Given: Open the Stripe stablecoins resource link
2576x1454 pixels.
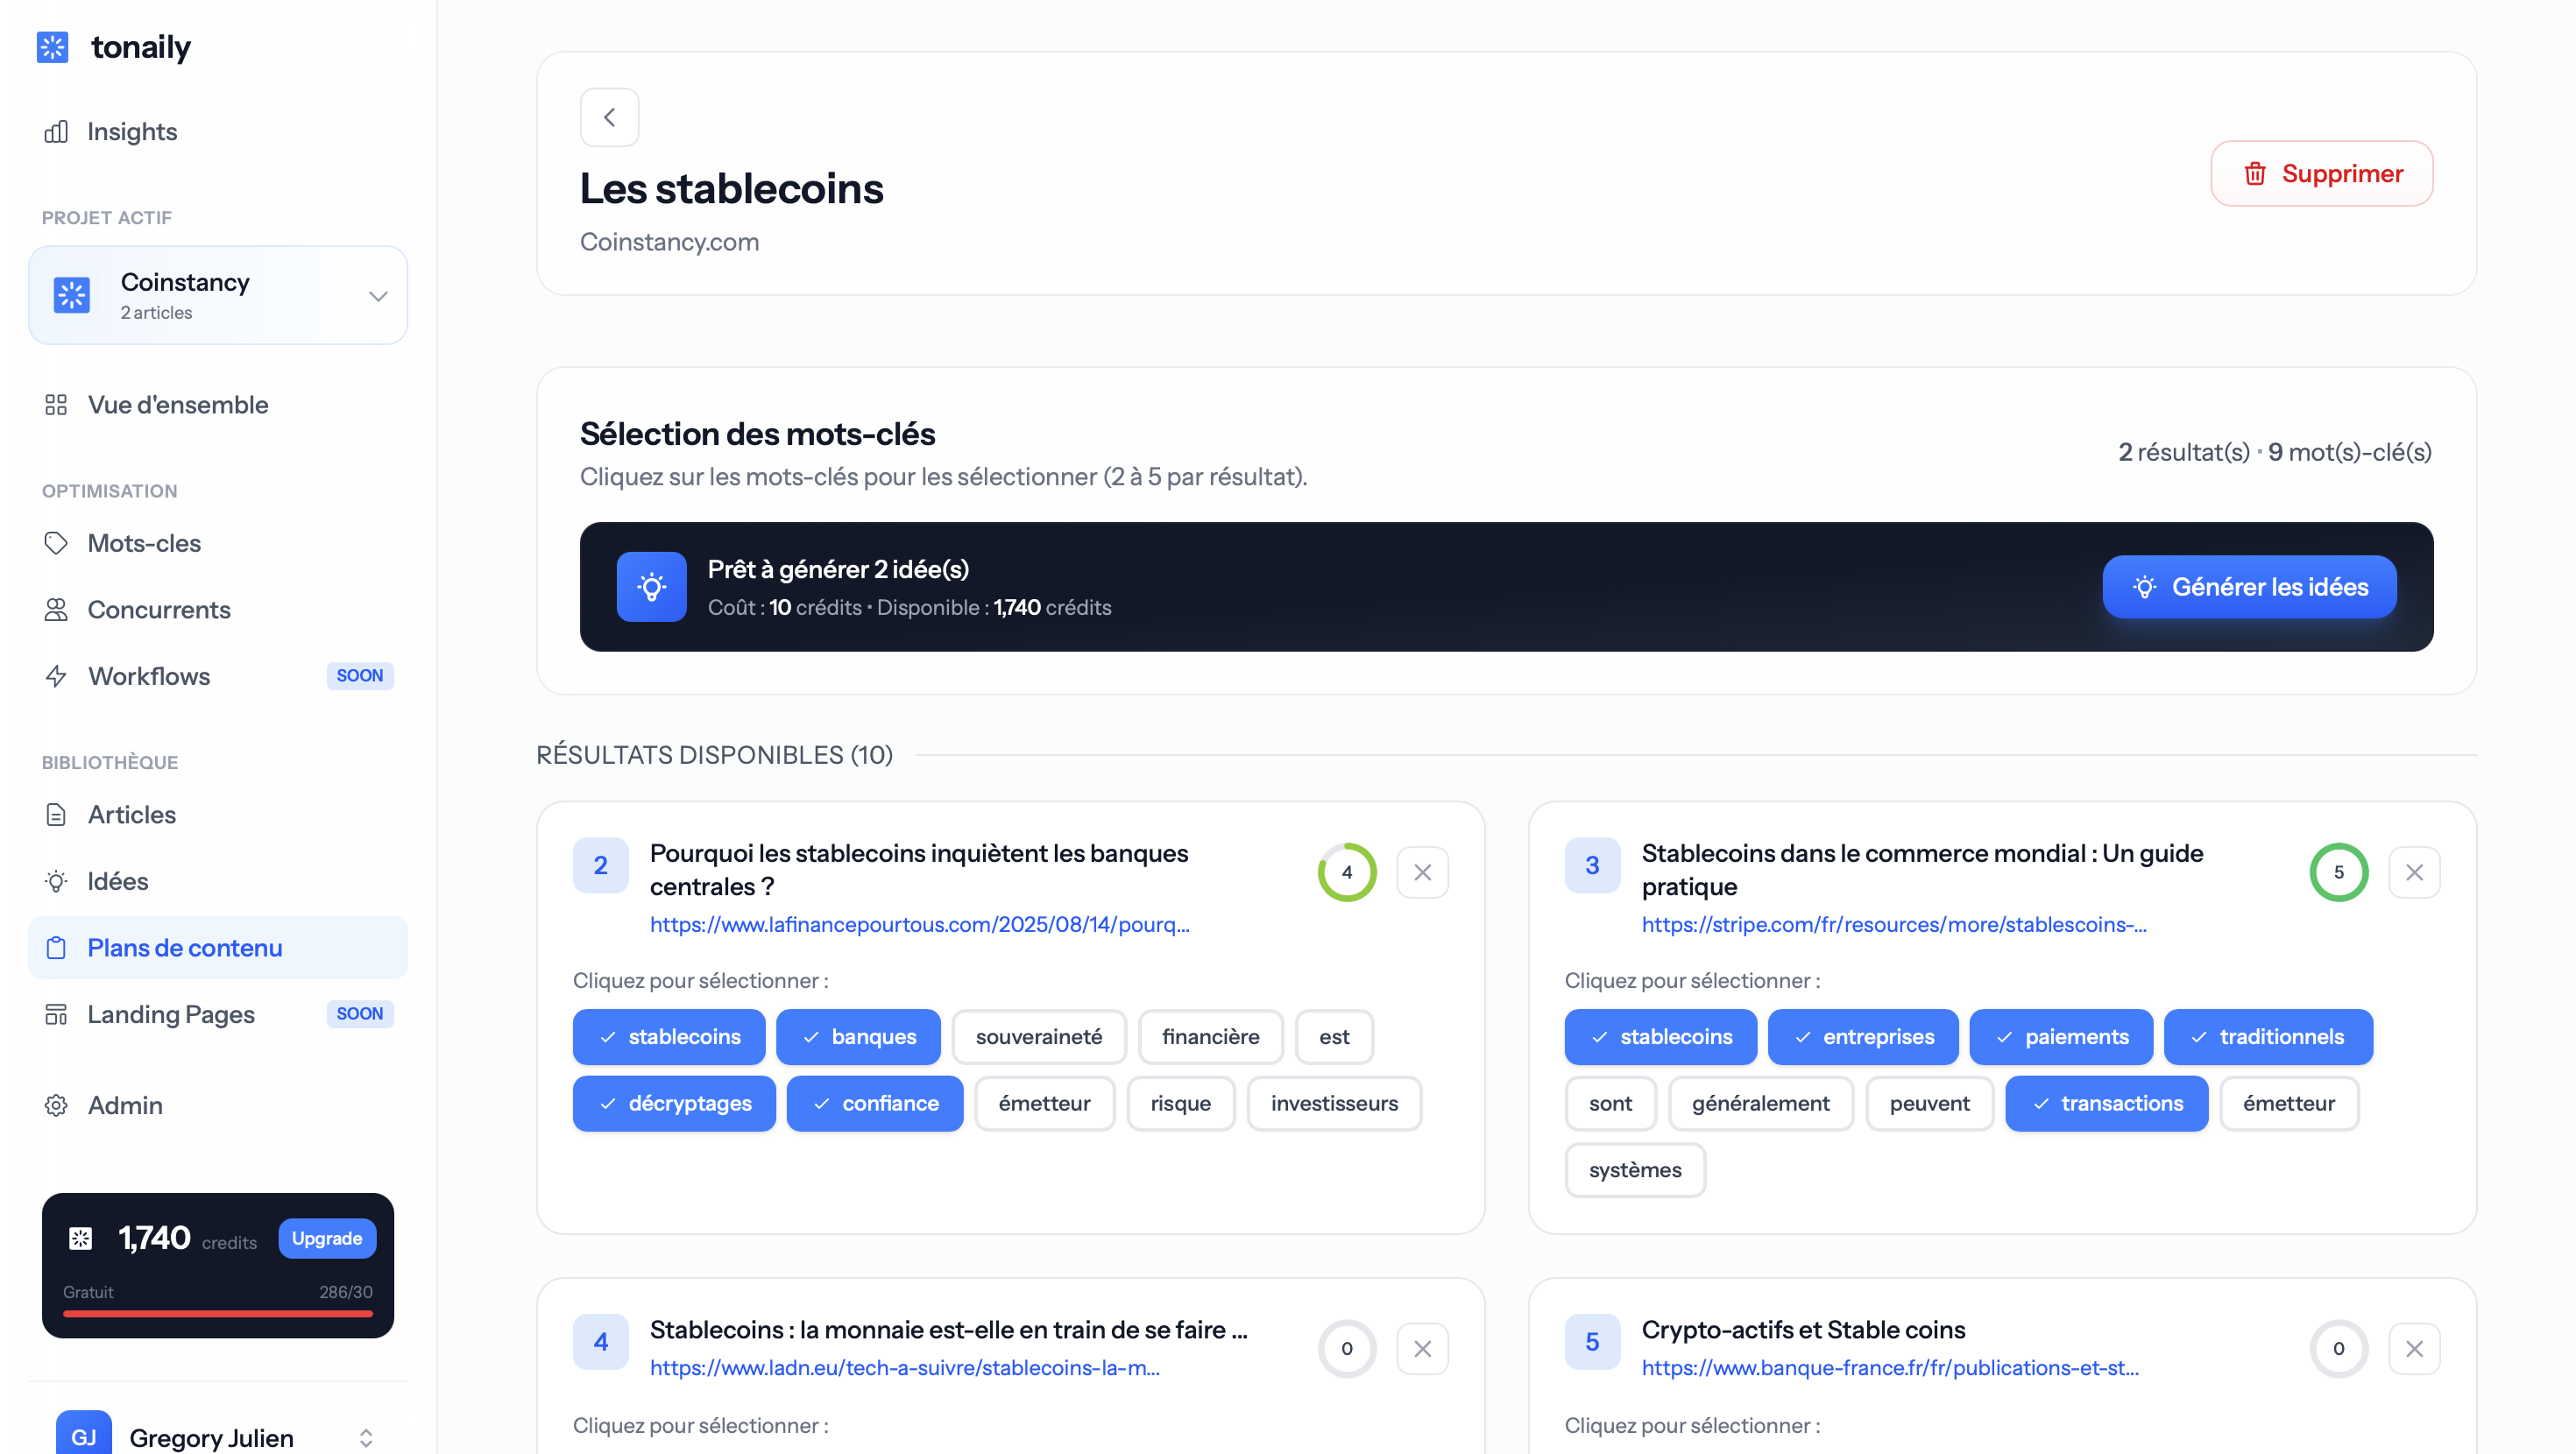Looking at the screenshot, I should pos(1893,925).
